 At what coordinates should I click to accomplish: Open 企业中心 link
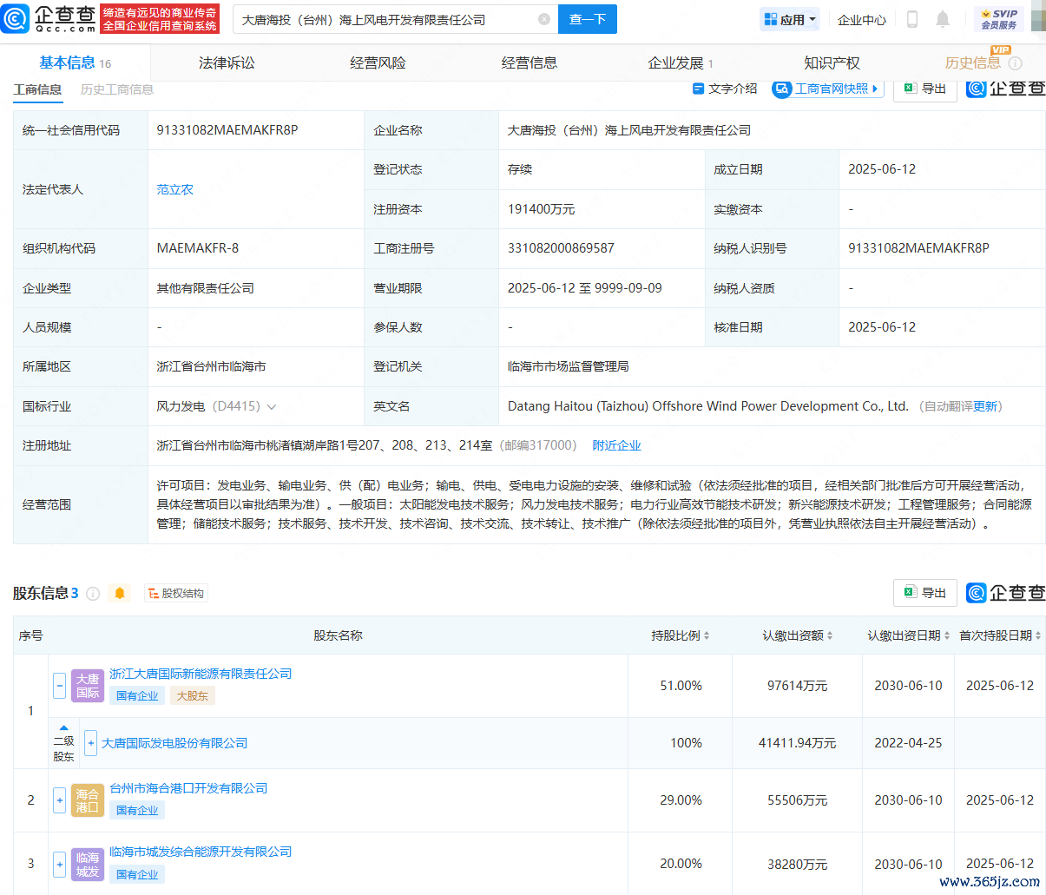862,19
